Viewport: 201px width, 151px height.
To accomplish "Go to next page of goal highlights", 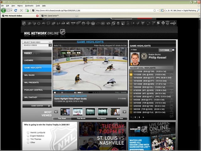I will (143, 117).
